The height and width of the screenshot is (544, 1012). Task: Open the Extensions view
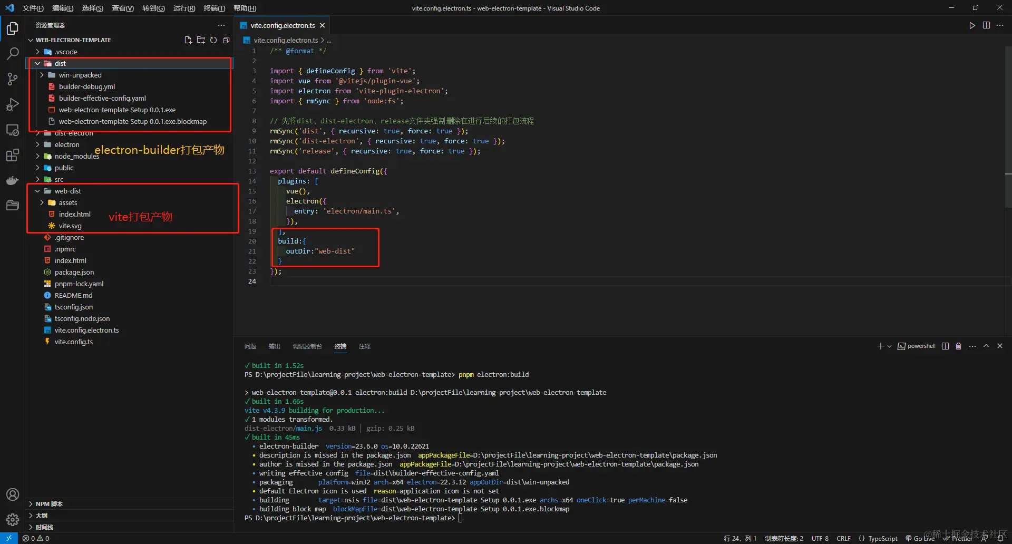(x=12, y=155)
